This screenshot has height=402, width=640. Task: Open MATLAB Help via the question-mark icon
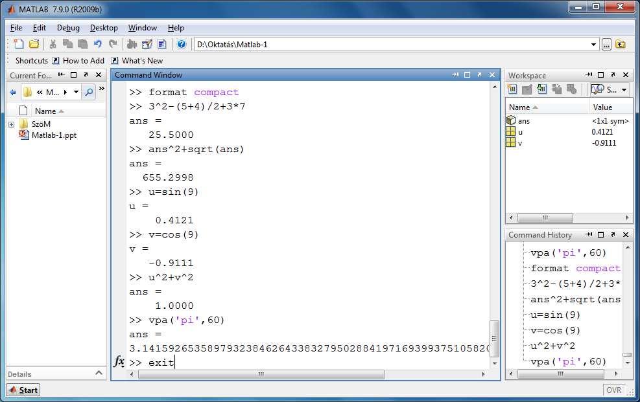[182, 44]
